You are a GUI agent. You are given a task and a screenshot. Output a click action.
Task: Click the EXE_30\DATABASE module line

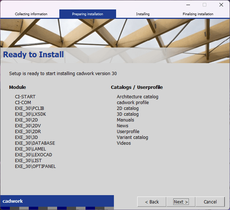click(x=35, y=143)
